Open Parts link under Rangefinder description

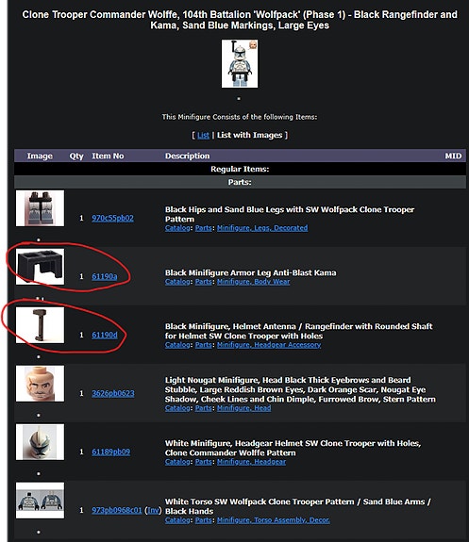pyautogui.click(x=203, y=345)
